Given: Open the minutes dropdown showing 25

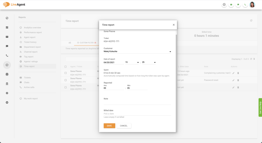Looking at the screenshot, I should pyautogui.click(x=155, y=63).
